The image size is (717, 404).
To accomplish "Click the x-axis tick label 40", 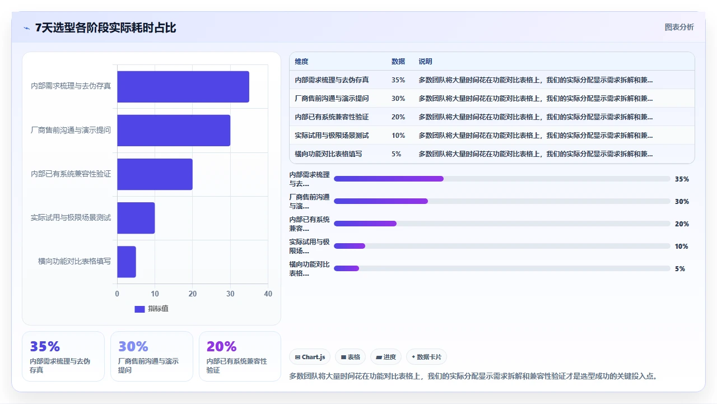I will [x=268, y=294].
